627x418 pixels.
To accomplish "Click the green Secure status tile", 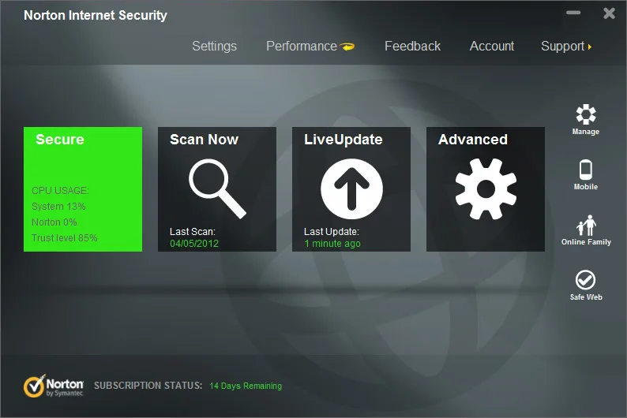I will coord(83,189).
